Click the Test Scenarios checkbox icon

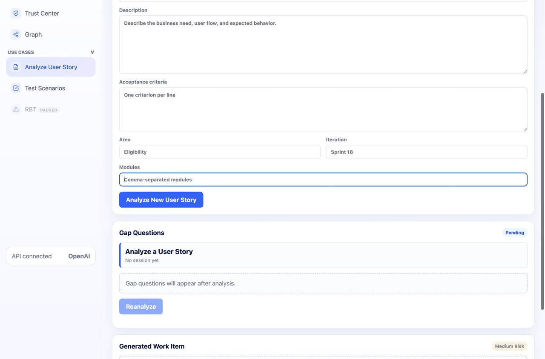click(x=16, y=88)
